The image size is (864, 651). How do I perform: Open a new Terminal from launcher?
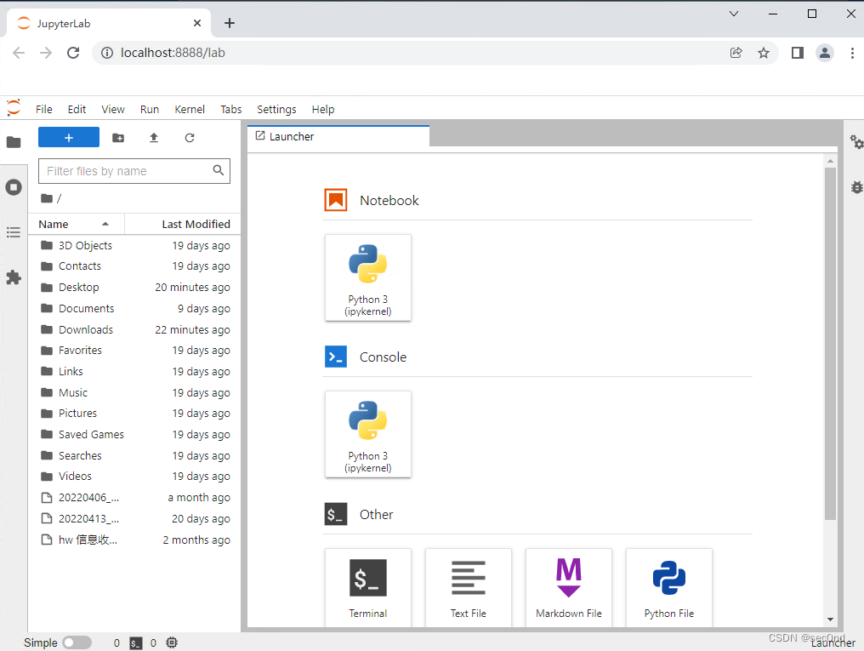(x=368, y=588)
